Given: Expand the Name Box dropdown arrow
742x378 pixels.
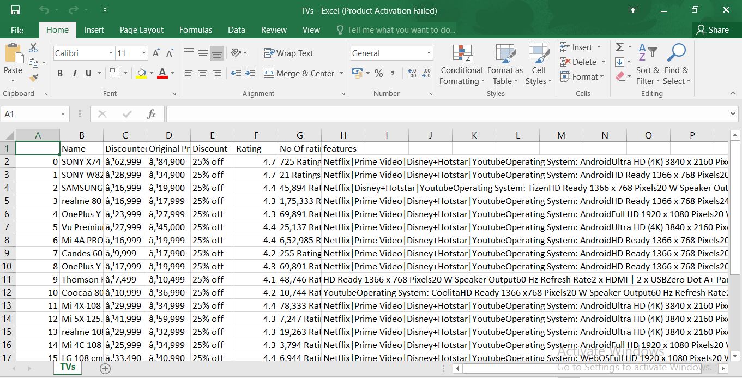Looking at the screenshot, I should coord(64,115).
